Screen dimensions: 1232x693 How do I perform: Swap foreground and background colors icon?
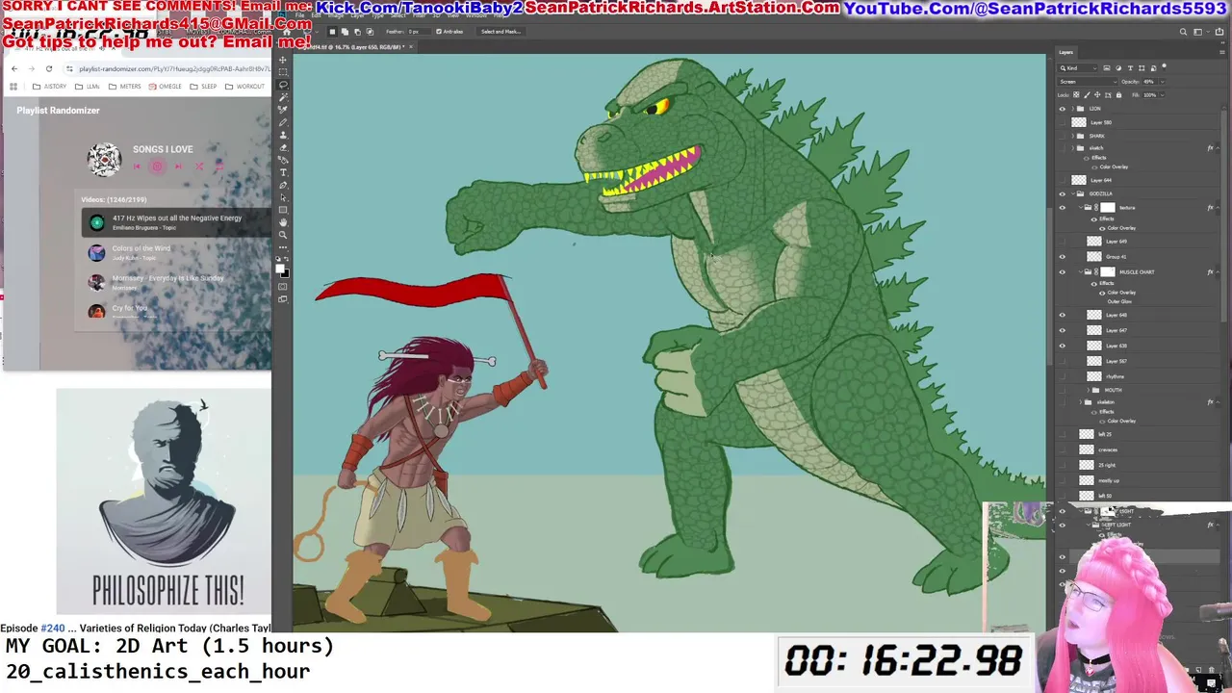[x=287, y=261]
